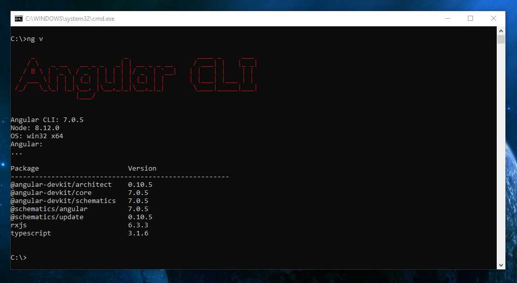Click the Package column header
517x283 pixels.
[x=25, y=168]
